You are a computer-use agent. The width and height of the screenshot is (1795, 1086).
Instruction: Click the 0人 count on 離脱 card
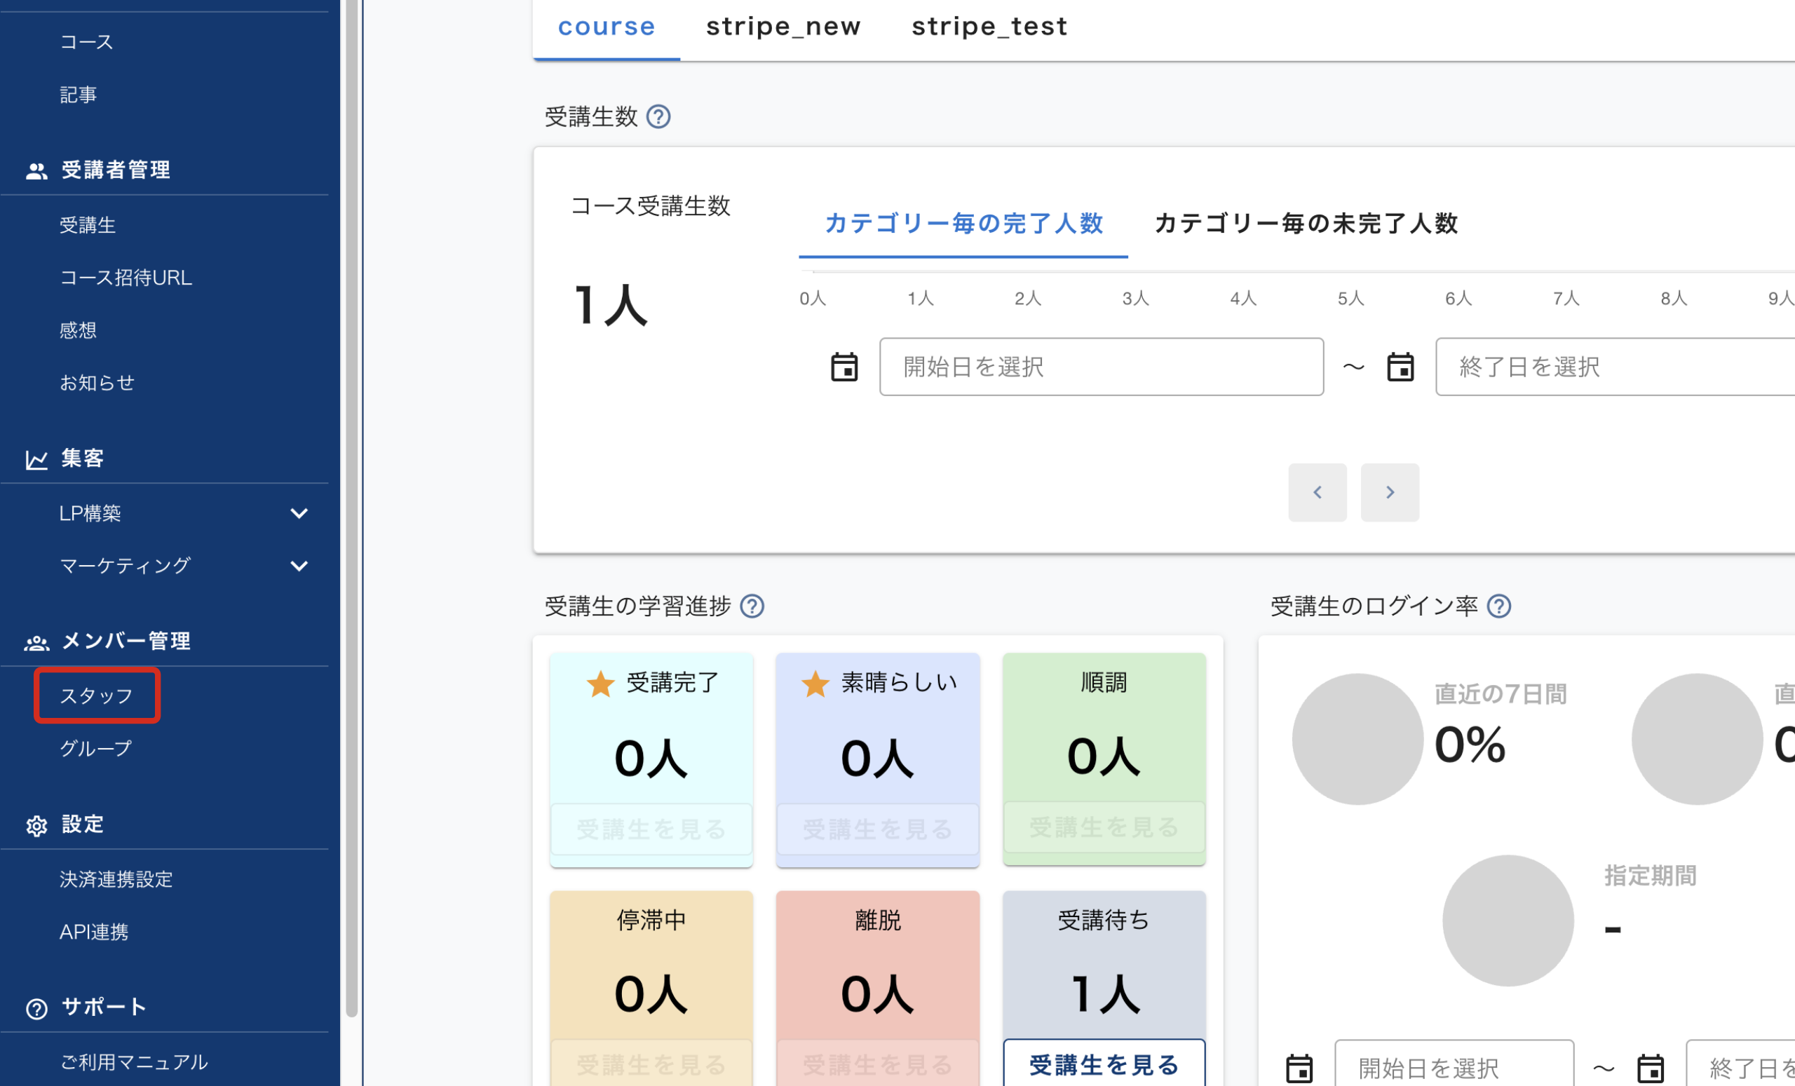[878, 994]
